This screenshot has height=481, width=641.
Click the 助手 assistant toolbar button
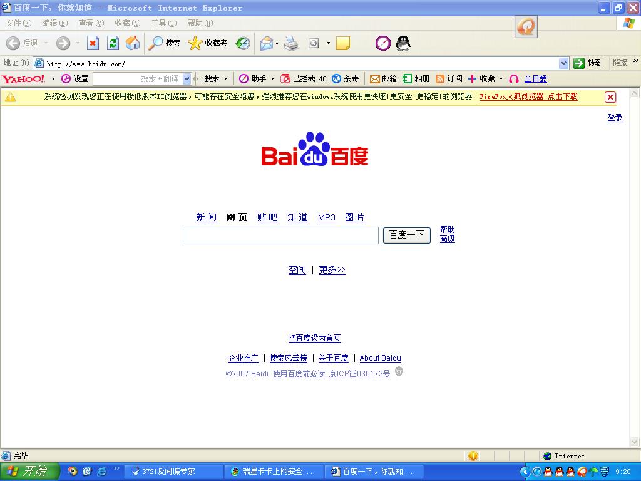(x=253, y=79)
